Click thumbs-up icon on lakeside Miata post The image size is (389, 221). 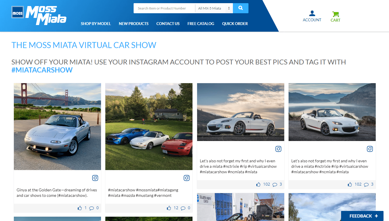click(x=350, y=184)
